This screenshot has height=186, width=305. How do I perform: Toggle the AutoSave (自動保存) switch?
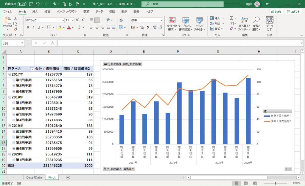click(22, 4)
